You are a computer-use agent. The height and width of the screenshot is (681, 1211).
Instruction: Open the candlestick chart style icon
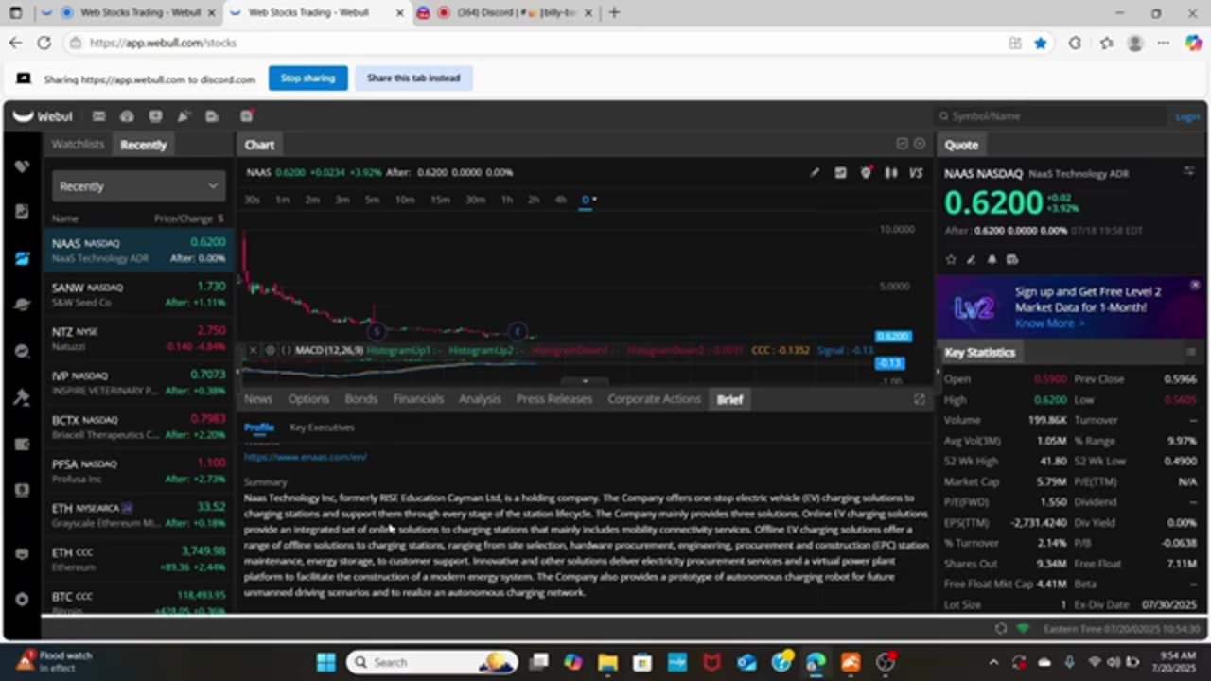click(890, 173)
